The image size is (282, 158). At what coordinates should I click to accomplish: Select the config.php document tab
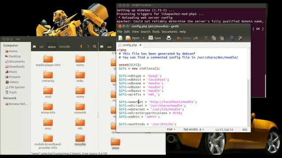[130, 45]
